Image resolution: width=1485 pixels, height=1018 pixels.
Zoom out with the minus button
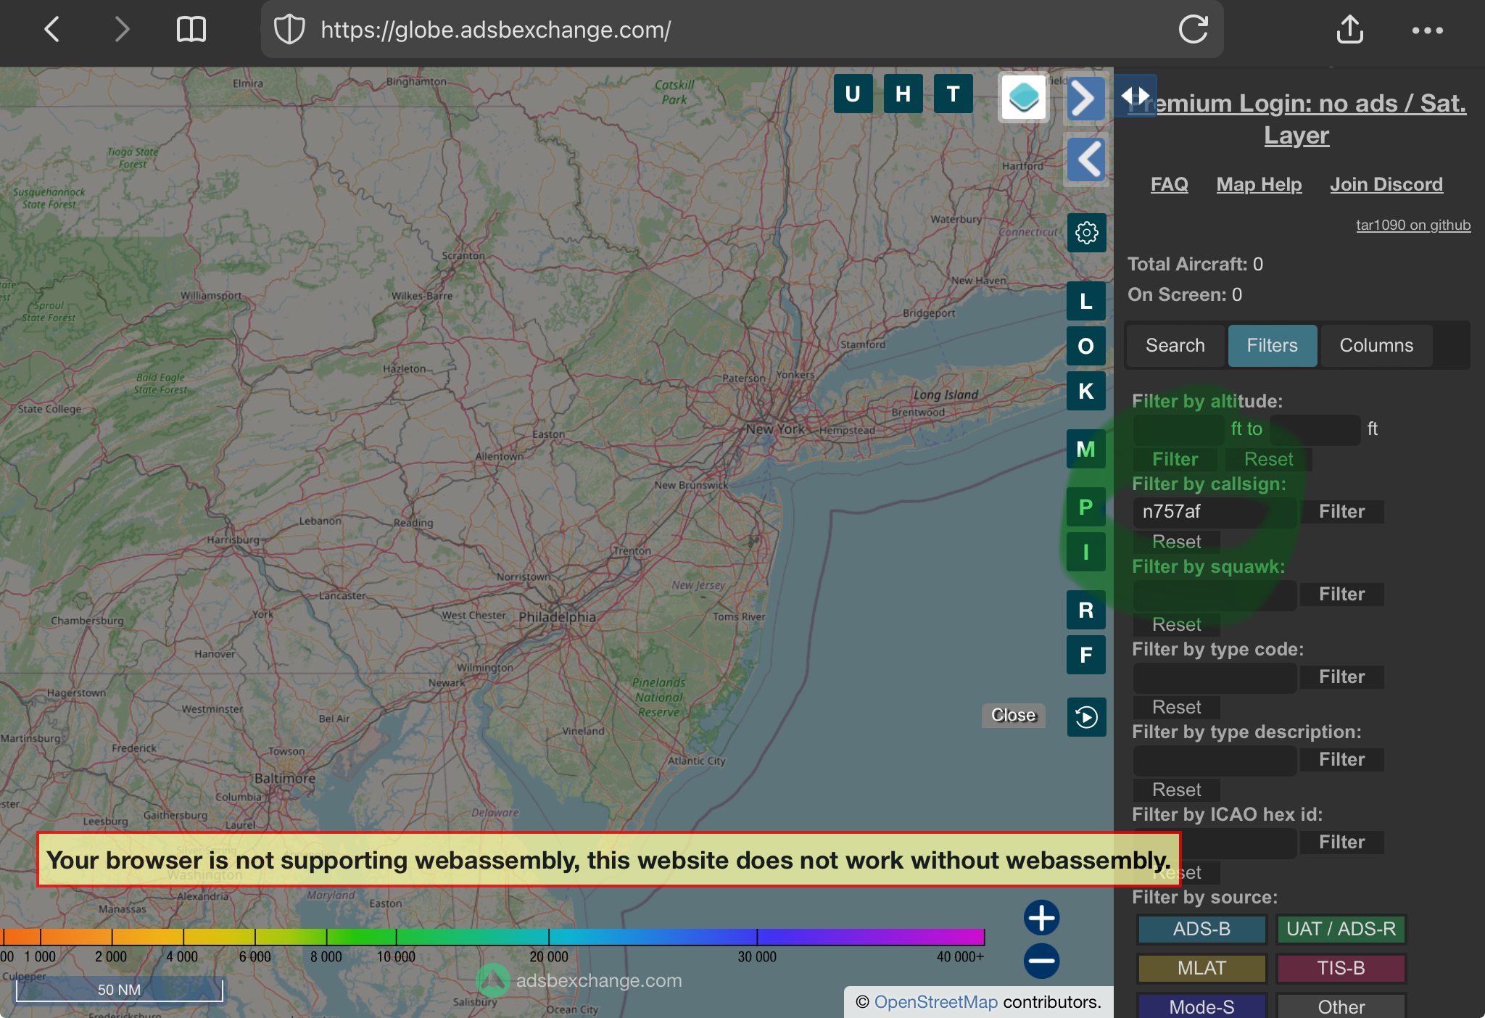(x=1042, y=961)
